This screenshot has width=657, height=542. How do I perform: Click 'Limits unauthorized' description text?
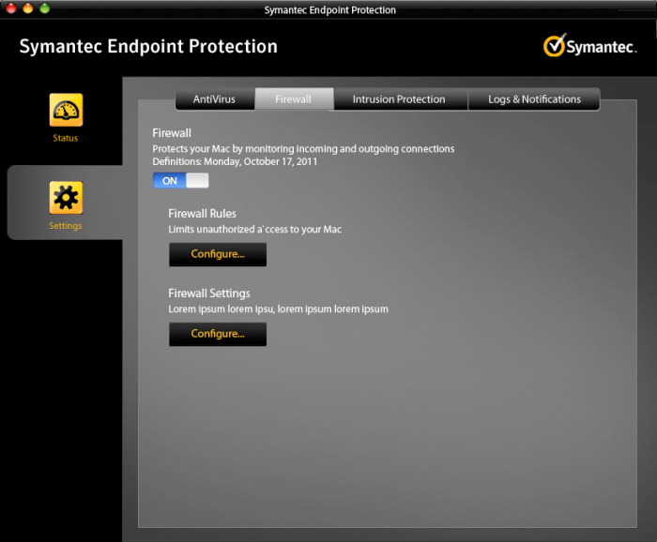point(254,230)
